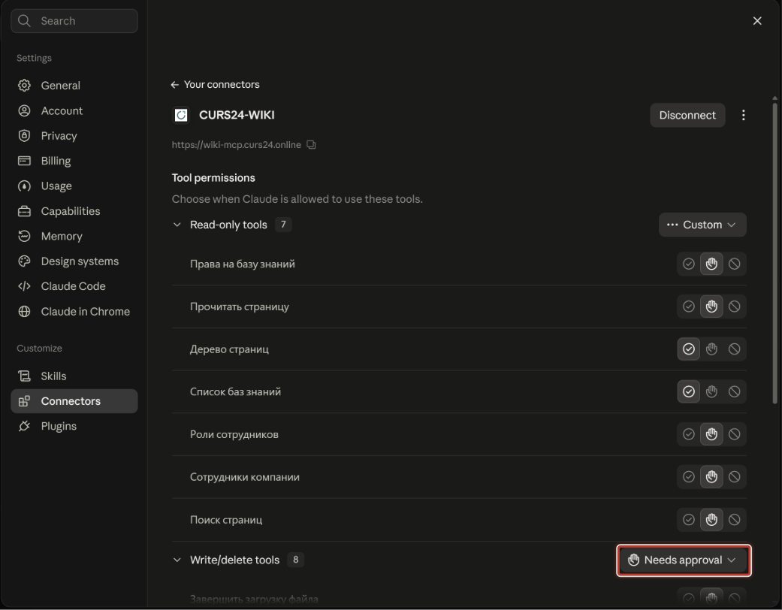Click the search magnifier icon
This screenshot has width=782, height=610.
24,21
